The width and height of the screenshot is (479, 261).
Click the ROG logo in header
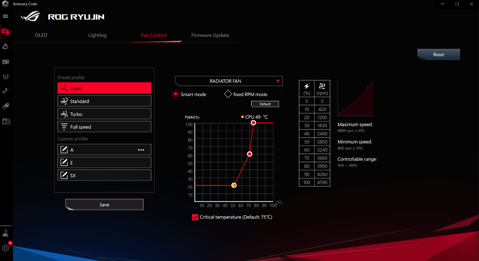pyautogui.click(x=30, y=16)
